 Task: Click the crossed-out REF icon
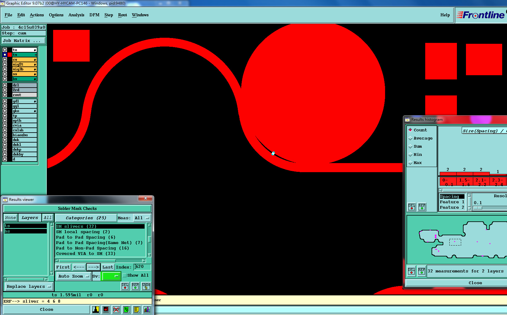tap(116, 309)
